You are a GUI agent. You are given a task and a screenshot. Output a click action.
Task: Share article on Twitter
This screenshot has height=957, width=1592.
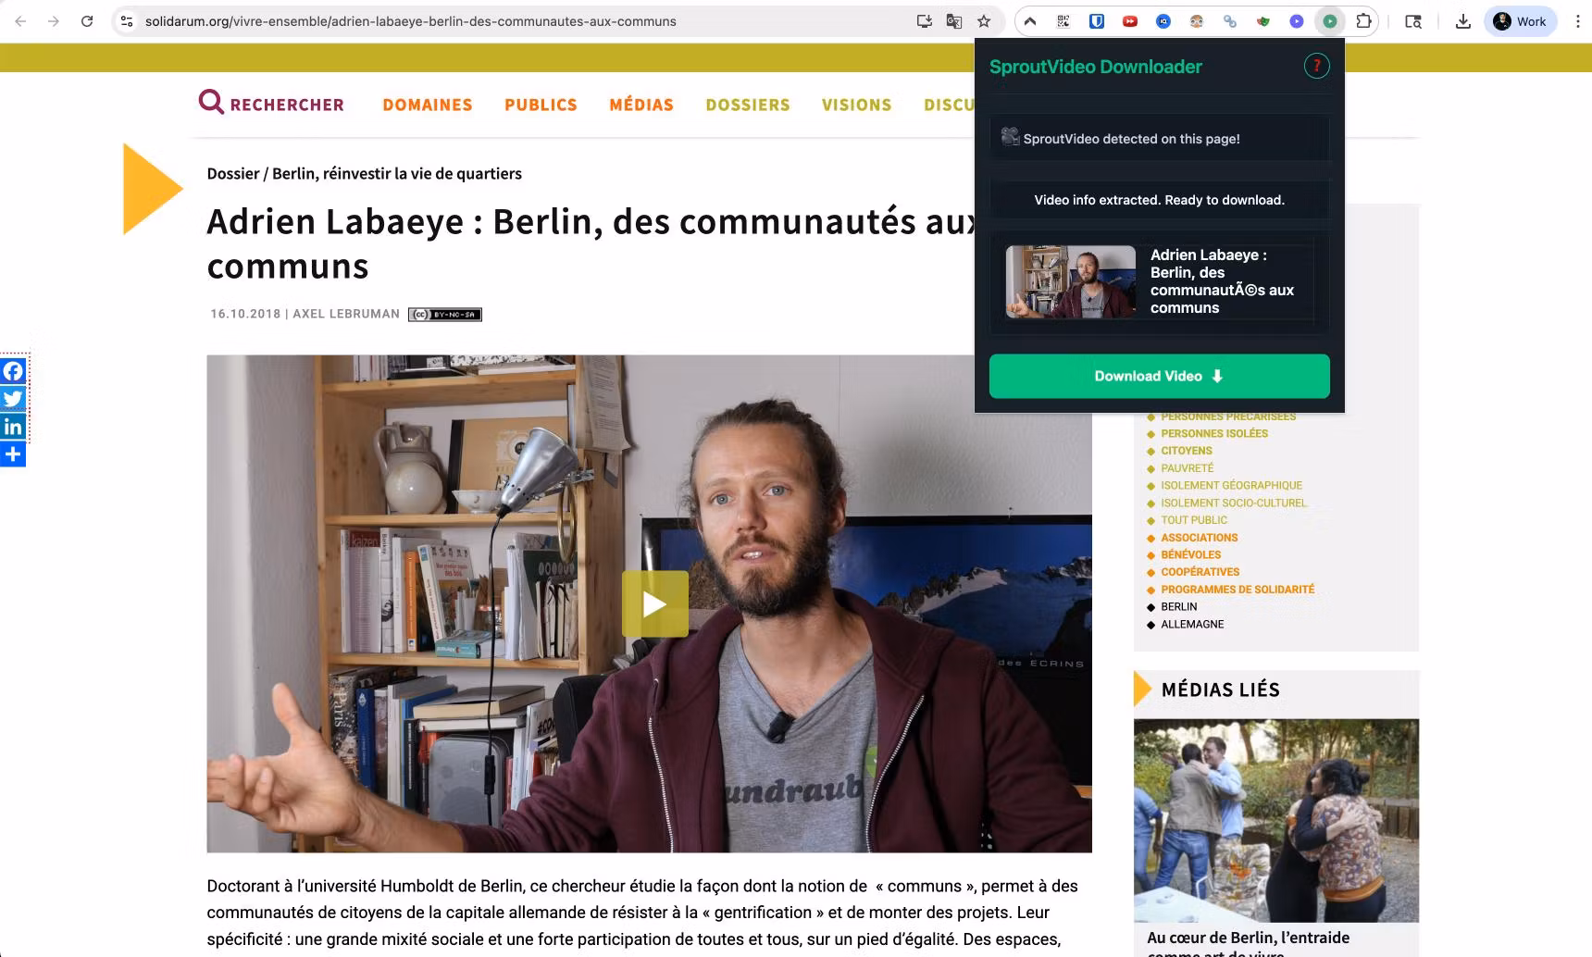pos(13,399)
